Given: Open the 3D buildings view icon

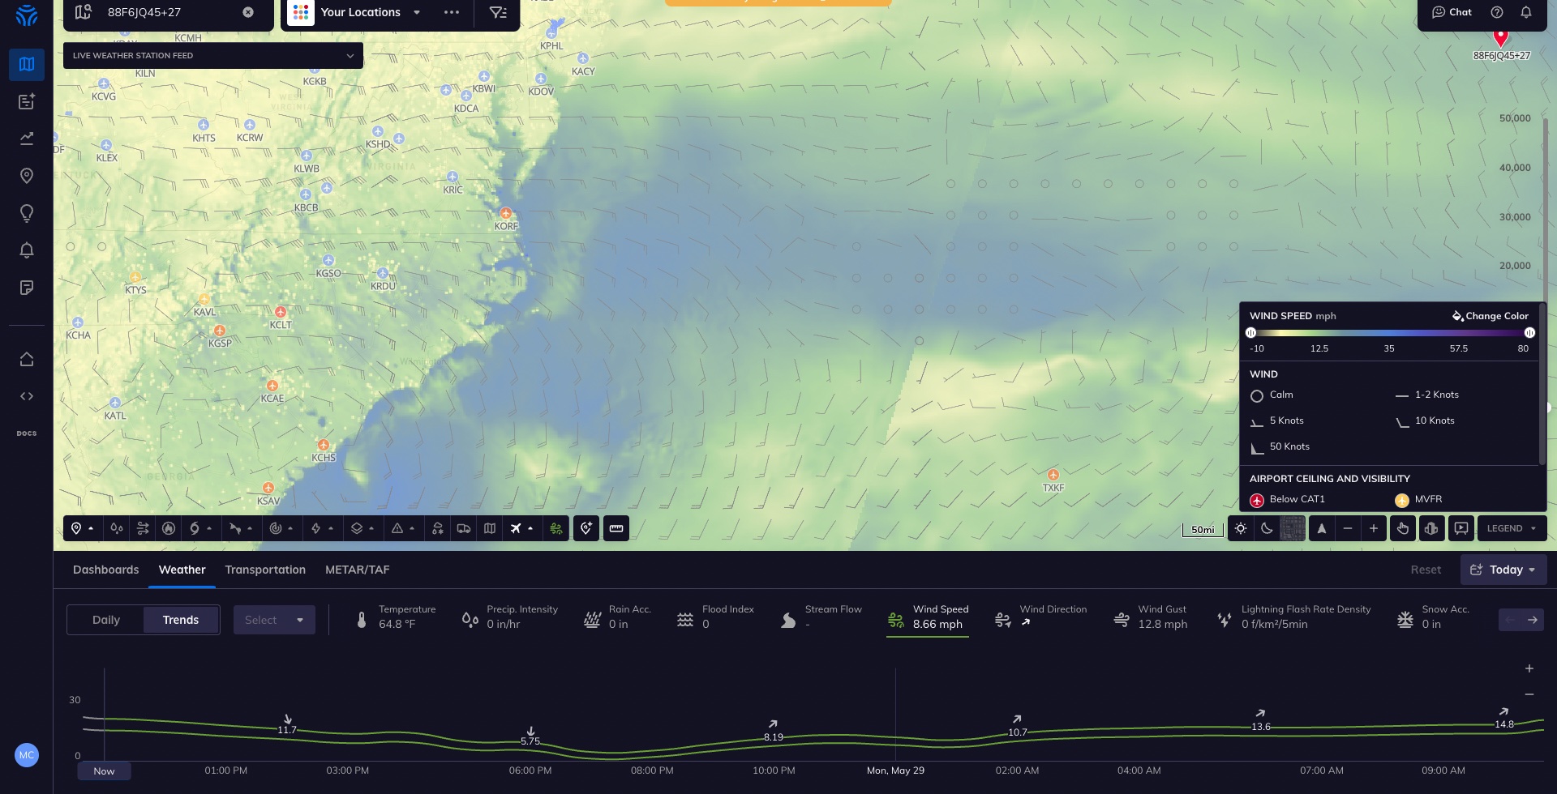Looking at the screenshot, I should [x=1431, y=529].
